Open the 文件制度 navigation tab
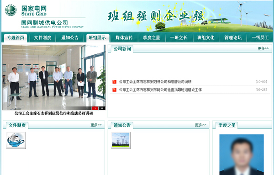This screenshot has width=274, height=175. coord(42,38)
